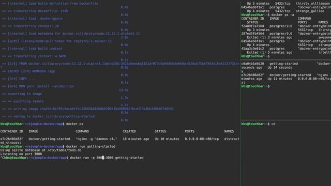Click the 13.0s build duration value
This screenshot has width=331, height=186.
[x=124, y=90]
